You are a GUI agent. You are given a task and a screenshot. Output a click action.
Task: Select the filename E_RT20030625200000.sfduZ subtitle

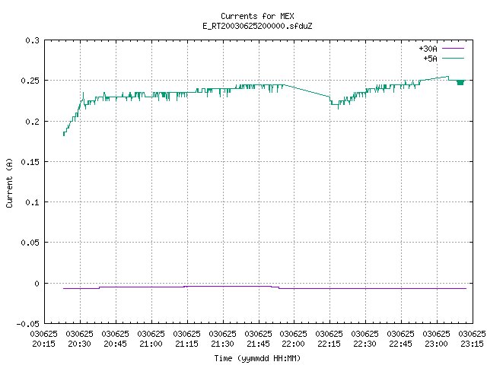point(257,26)
